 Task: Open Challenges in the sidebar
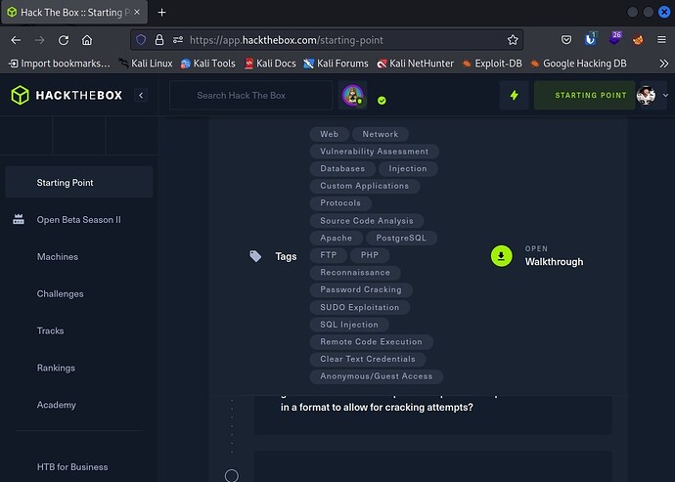[x=61, y=294]
